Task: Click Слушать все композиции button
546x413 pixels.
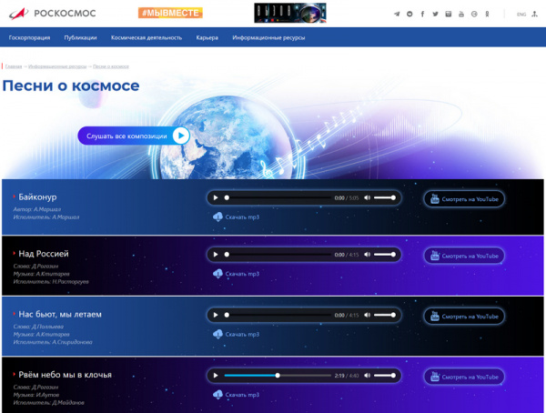Action: pos(133,136)
